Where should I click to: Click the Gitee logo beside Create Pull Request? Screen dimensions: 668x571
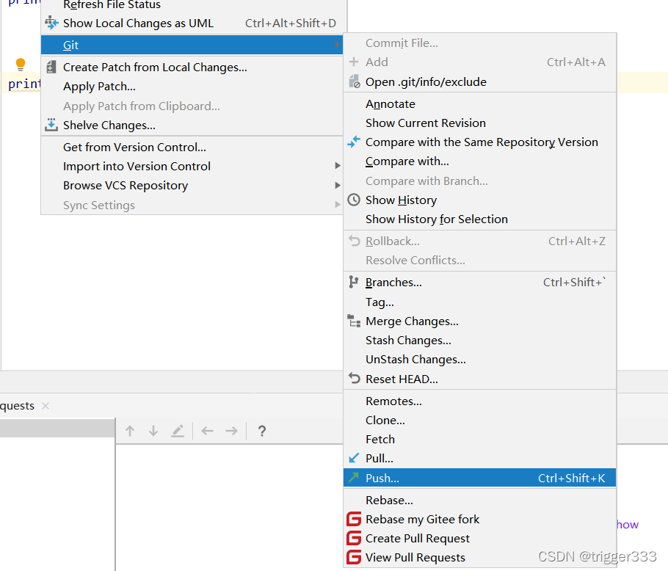[354, 538]
